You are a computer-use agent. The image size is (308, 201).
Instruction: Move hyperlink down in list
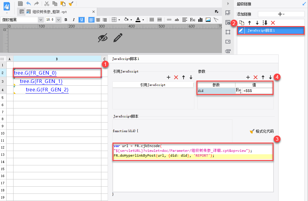(x=257, y=23)
